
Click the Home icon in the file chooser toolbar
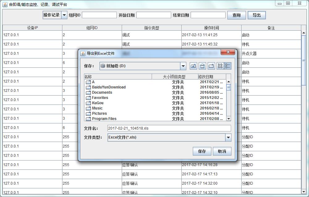coord(202,66)
